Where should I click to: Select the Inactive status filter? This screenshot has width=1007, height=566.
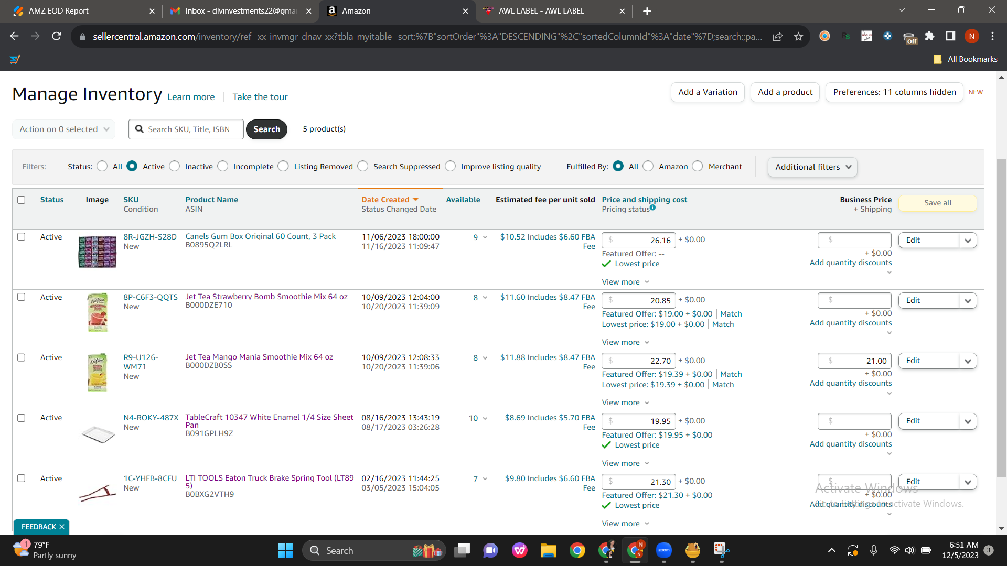click(175, 166)
